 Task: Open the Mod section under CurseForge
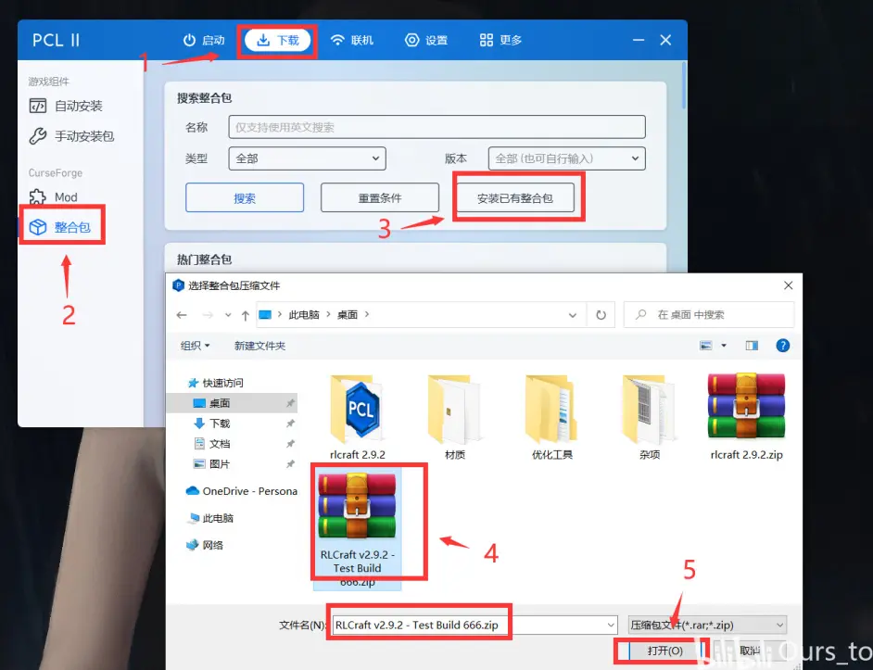tap(54, 197)
